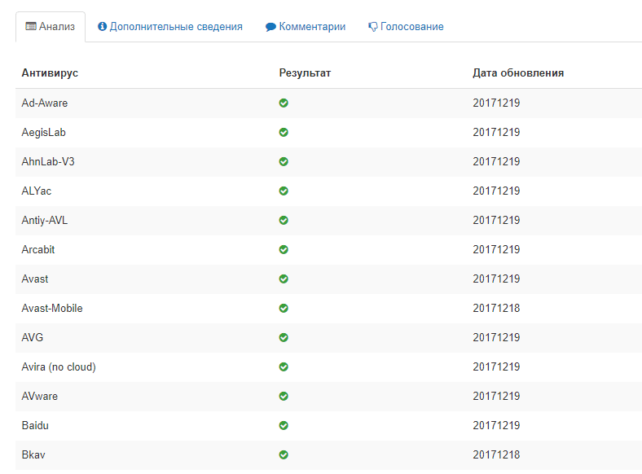
Task: Select the ALYac antivirus name
Action: tap(37, 191)
